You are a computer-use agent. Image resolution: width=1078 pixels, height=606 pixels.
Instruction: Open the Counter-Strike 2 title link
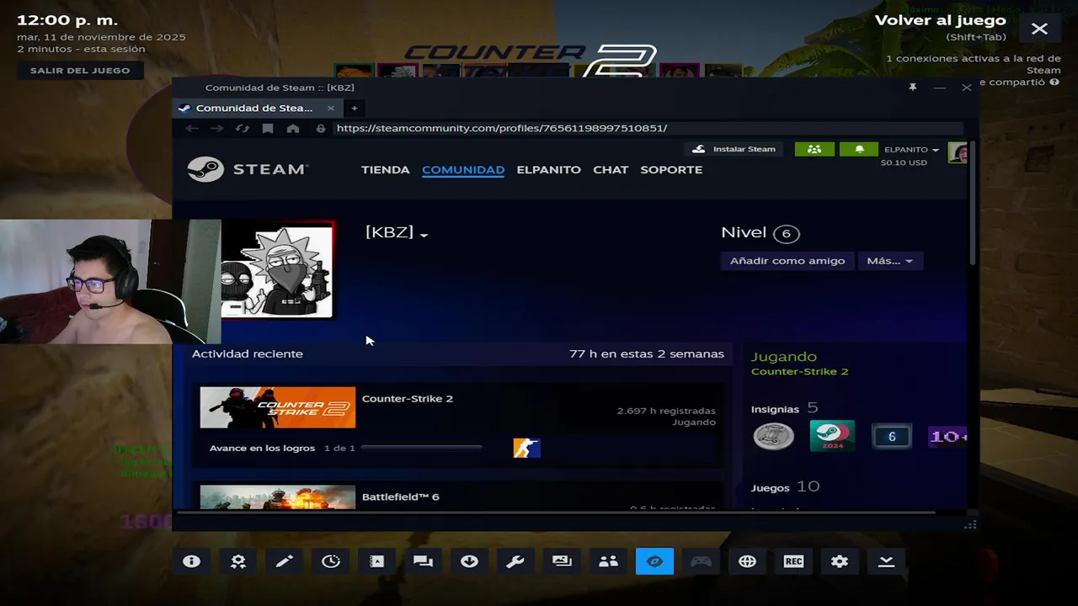tap(408, 399)
